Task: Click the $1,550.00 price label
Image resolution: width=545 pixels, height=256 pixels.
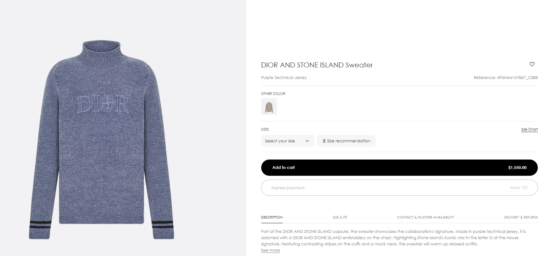Action: click(x=517, y=168)
